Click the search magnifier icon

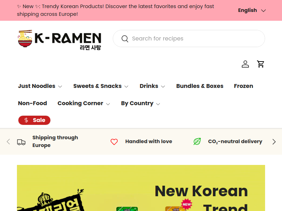(x=125, y=39)
